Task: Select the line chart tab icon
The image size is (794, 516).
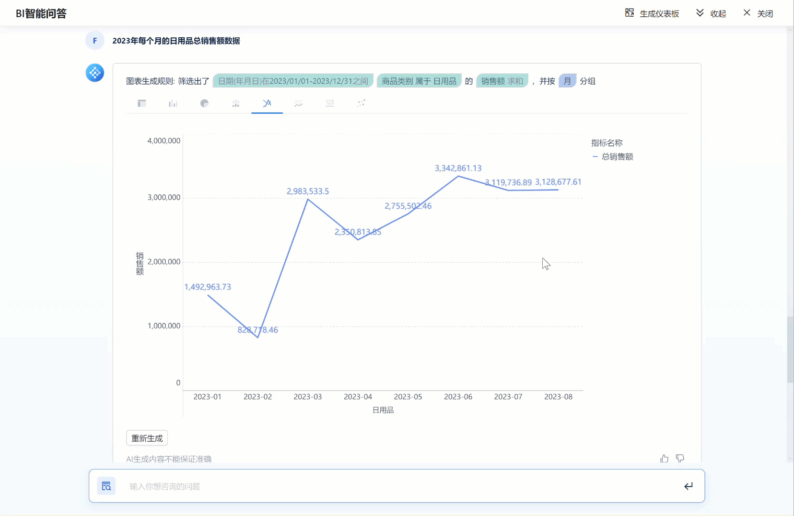Action: [267, 103]
